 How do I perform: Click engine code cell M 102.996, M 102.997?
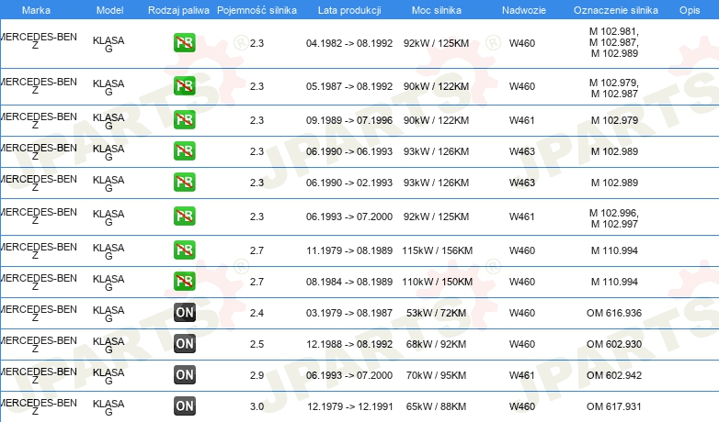click(x=614, y=217)
